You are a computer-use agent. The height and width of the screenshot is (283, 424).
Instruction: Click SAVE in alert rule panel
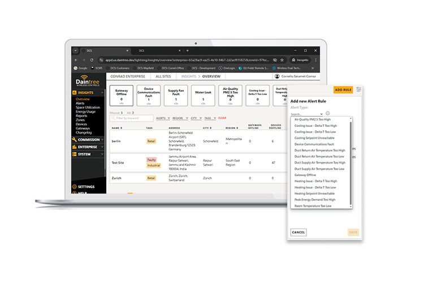353,233
